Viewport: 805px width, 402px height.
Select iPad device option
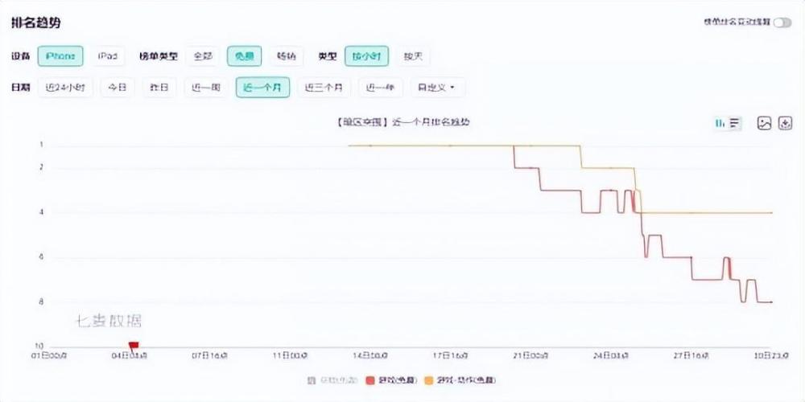pyautogui.click(x=107, y=56)
